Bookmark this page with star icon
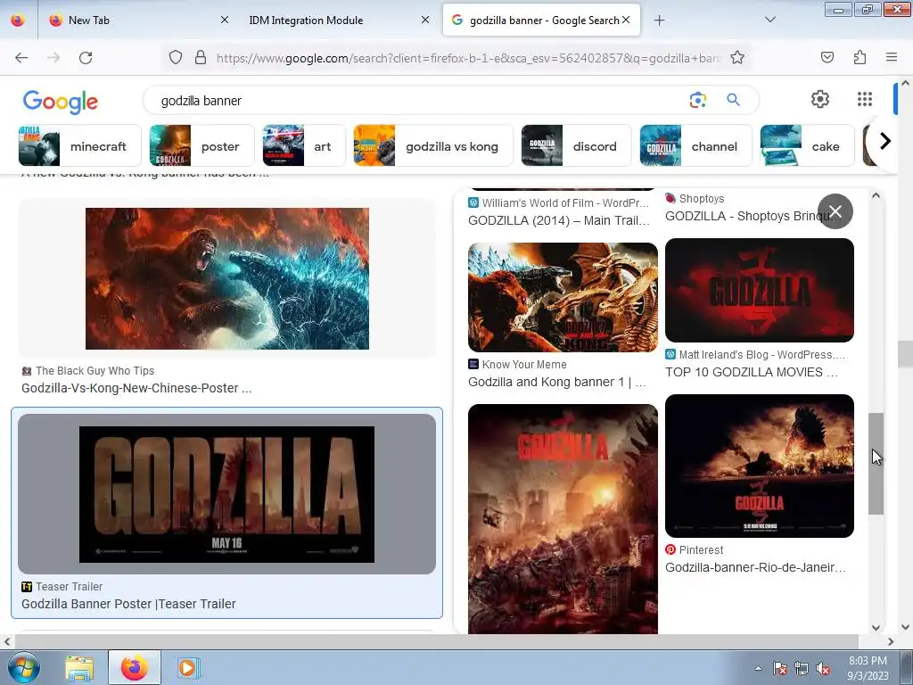Screen dimensions: 913x685 [x=737, y=57]
